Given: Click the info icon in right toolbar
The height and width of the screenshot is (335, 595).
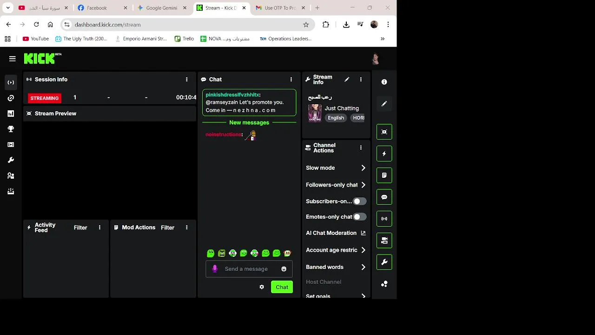Looking at the screenshot, I should 384,82.
